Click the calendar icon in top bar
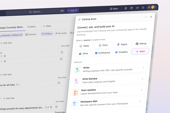The height and width of the screenshot is (113, 170). tap(131, 8)
